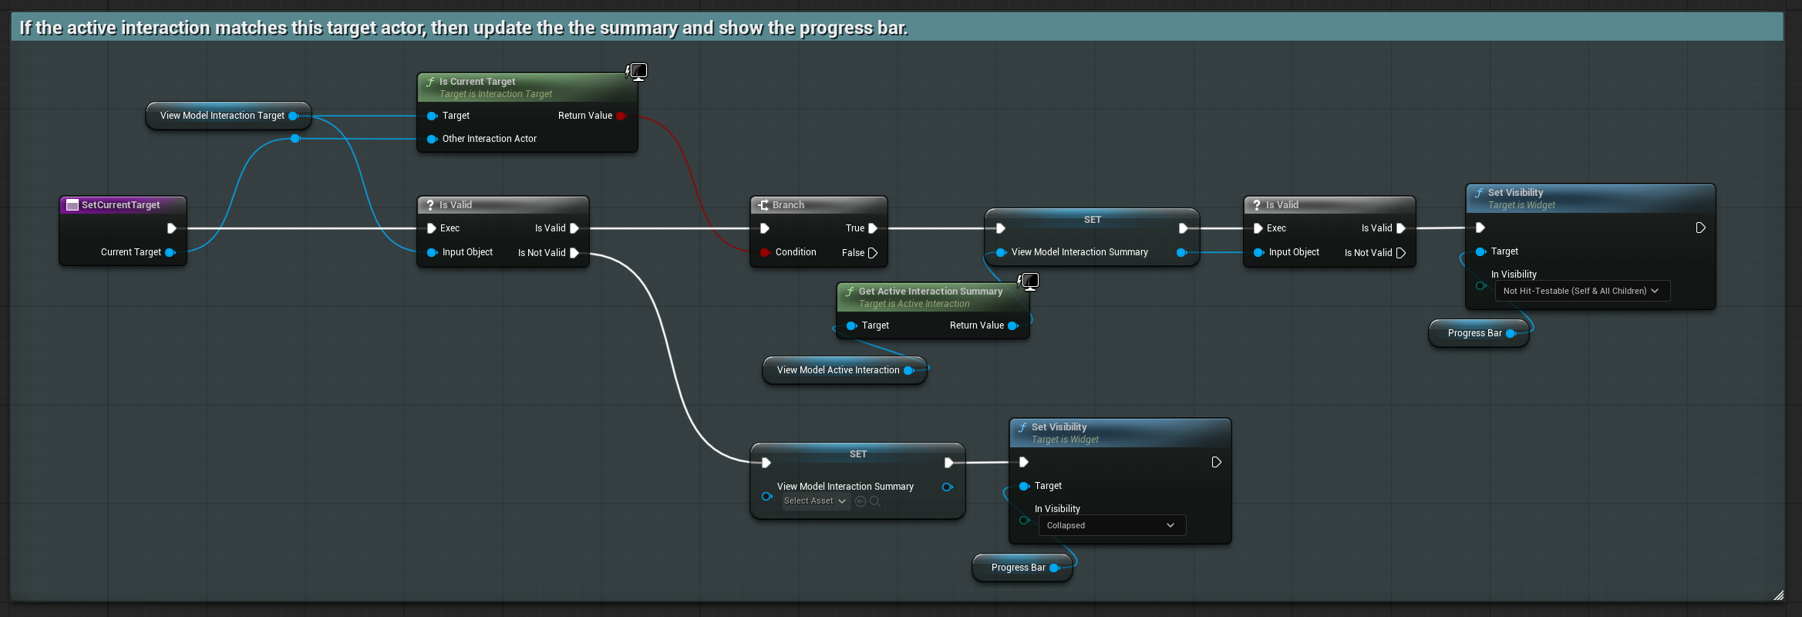Open the Collapsed visibility dropdown
This screenshot has height=617, width=1802.
point(1111,525)
